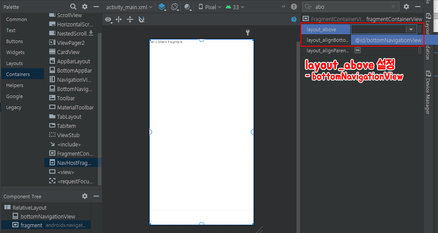Click attribute search field containing abo
The image size is (438, 233).
(351, 7)
